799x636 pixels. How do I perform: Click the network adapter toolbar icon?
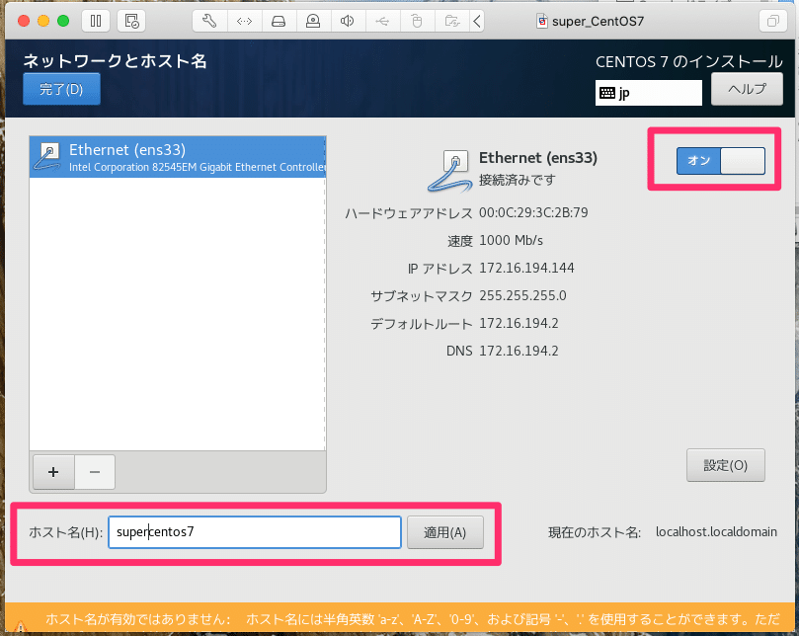[x=244, y=21]
